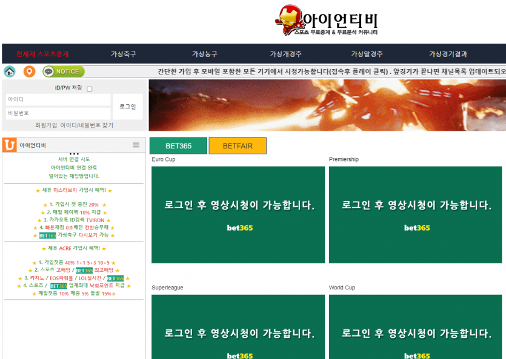This screenshot has height=359, width=506.
Task: Click the Superleague video panel
Action: [x=238, y=327]
